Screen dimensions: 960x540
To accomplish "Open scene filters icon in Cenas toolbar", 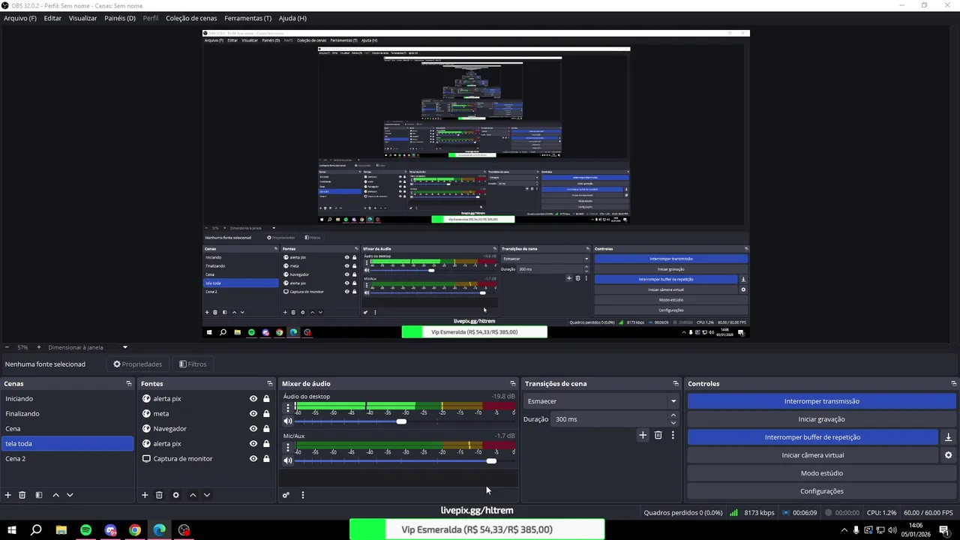I will [x=39, y=495].
